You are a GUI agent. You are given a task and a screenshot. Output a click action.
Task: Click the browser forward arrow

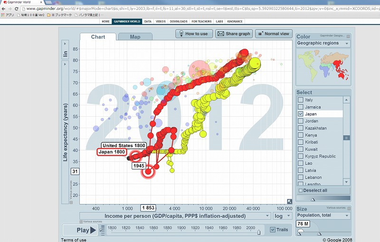pyautogui.click(x=10, y=9)
